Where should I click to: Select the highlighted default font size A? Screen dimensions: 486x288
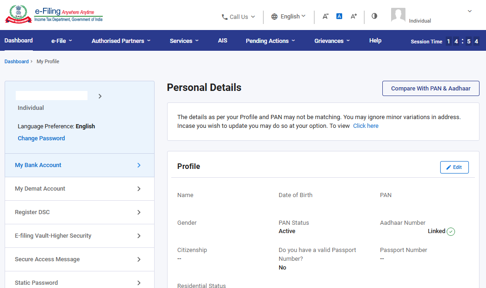pyautogui.click(x=339, y=16)
